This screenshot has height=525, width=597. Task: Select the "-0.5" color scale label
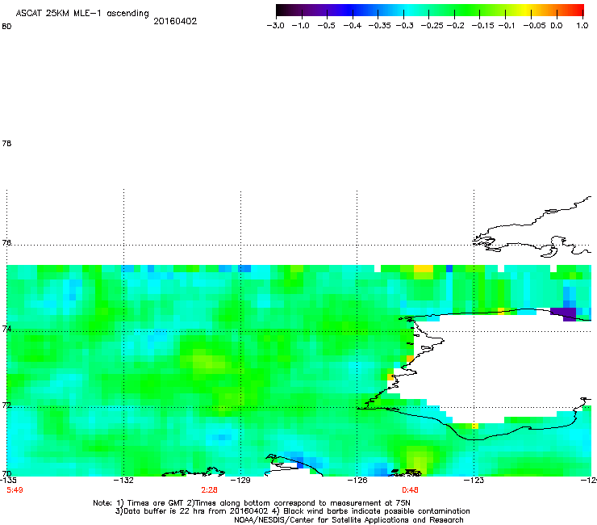326,26
